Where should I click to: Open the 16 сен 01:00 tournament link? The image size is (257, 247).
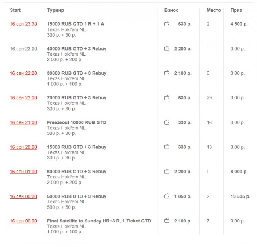[x=23, y=172]
